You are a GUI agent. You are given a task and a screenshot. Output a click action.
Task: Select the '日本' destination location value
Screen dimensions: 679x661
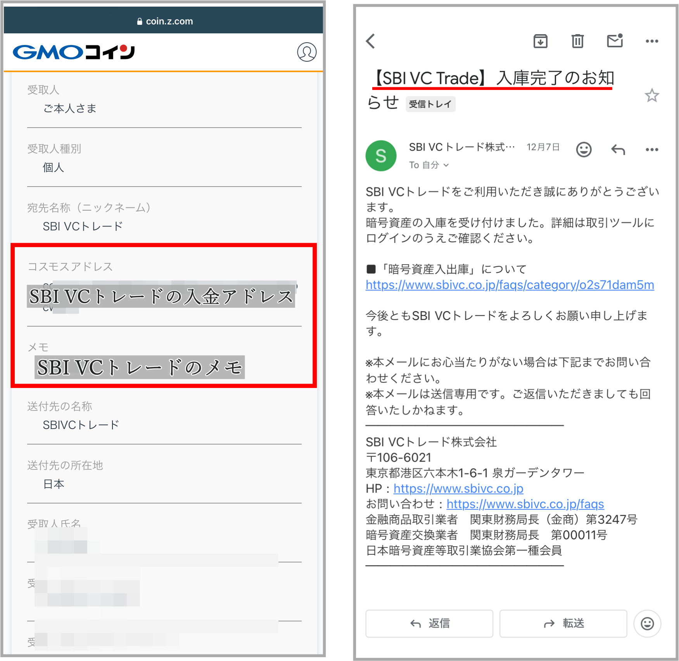54,484
